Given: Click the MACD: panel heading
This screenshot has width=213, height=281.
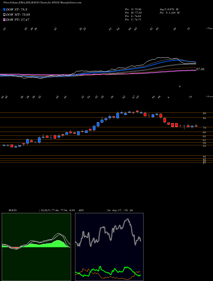Looking at the screenshot, I should click(x=12, y=210).
